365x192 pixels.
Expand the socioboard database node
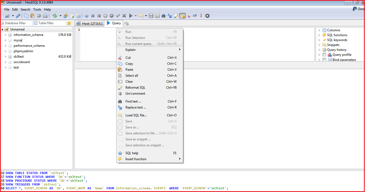[5, 62]
